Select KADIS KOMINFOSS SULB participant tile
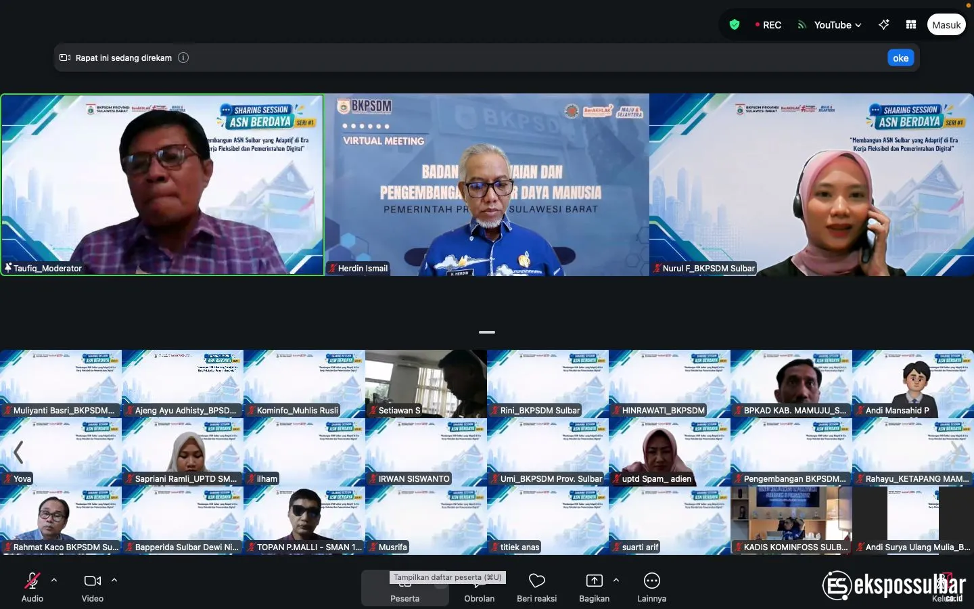 [791, 520]
